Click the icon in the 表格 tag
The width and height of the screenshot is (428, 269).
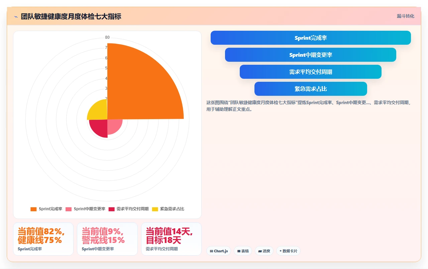click(x=239, y=251)
